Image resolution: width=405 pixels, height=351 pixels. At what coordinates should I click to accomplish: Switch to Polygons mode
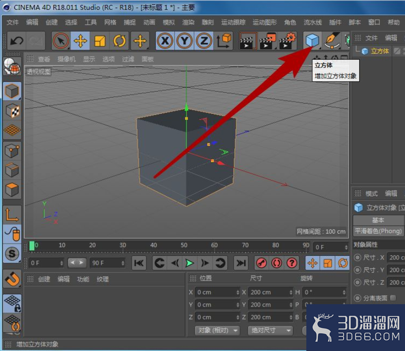(12, 190)
